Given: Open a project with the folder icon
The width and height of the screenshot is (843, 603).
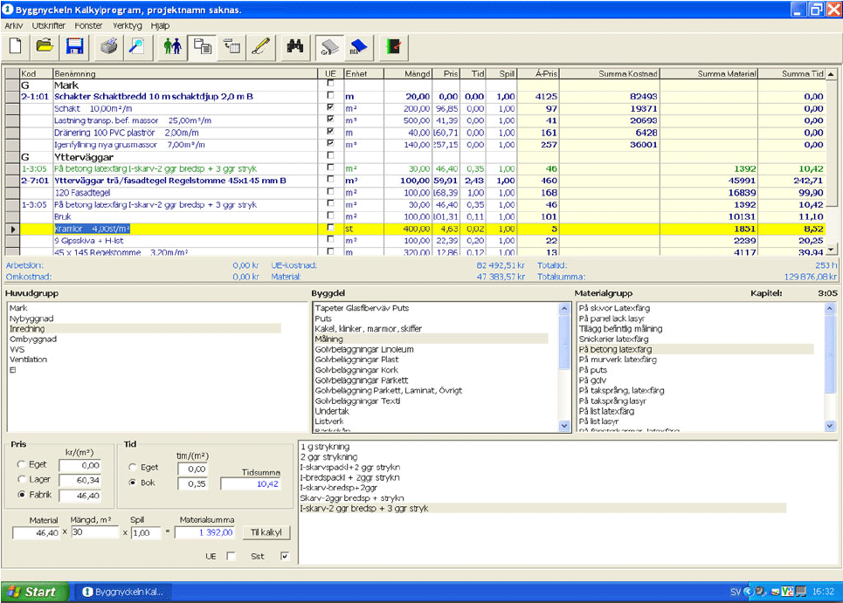Looking at the screenshot, I should point(45,46).
